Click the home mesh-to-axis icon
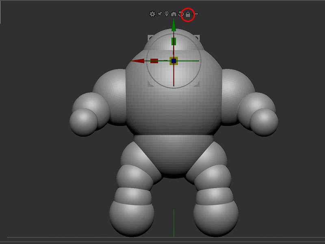325x244 pixels. point(173,14)
